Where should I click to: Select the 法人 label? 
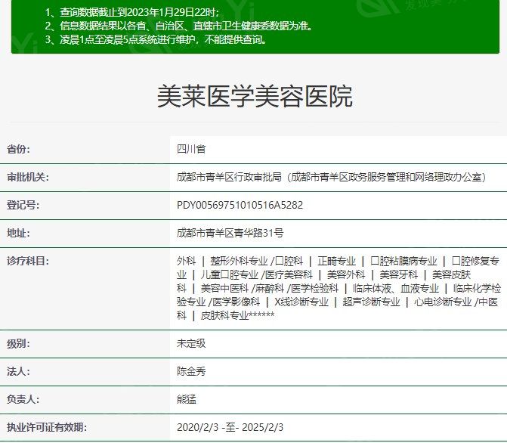(18, 371)
